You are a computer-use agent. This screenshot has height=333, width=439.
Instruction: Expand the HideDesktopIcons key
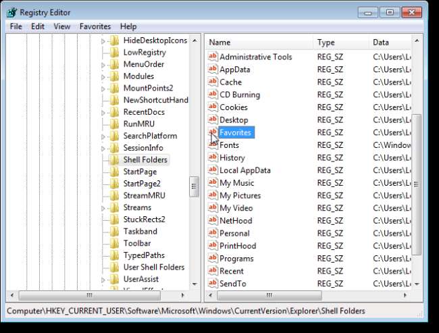pyautogui.click(x=103, y=41)
